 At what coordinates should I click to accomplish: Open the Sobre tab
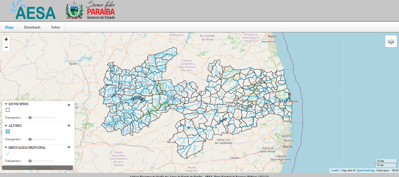[55, 27]
